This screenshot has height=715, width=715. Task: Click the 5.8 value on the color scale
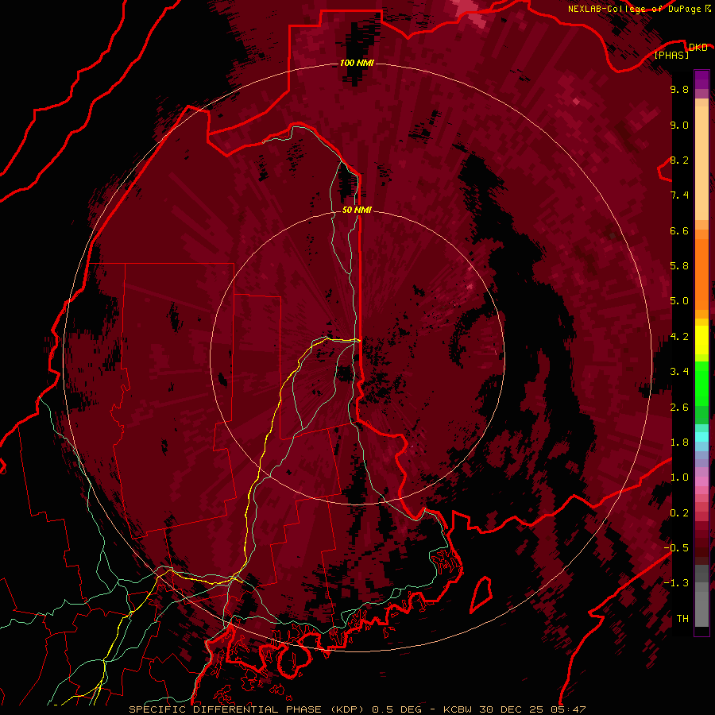[679, 266]
